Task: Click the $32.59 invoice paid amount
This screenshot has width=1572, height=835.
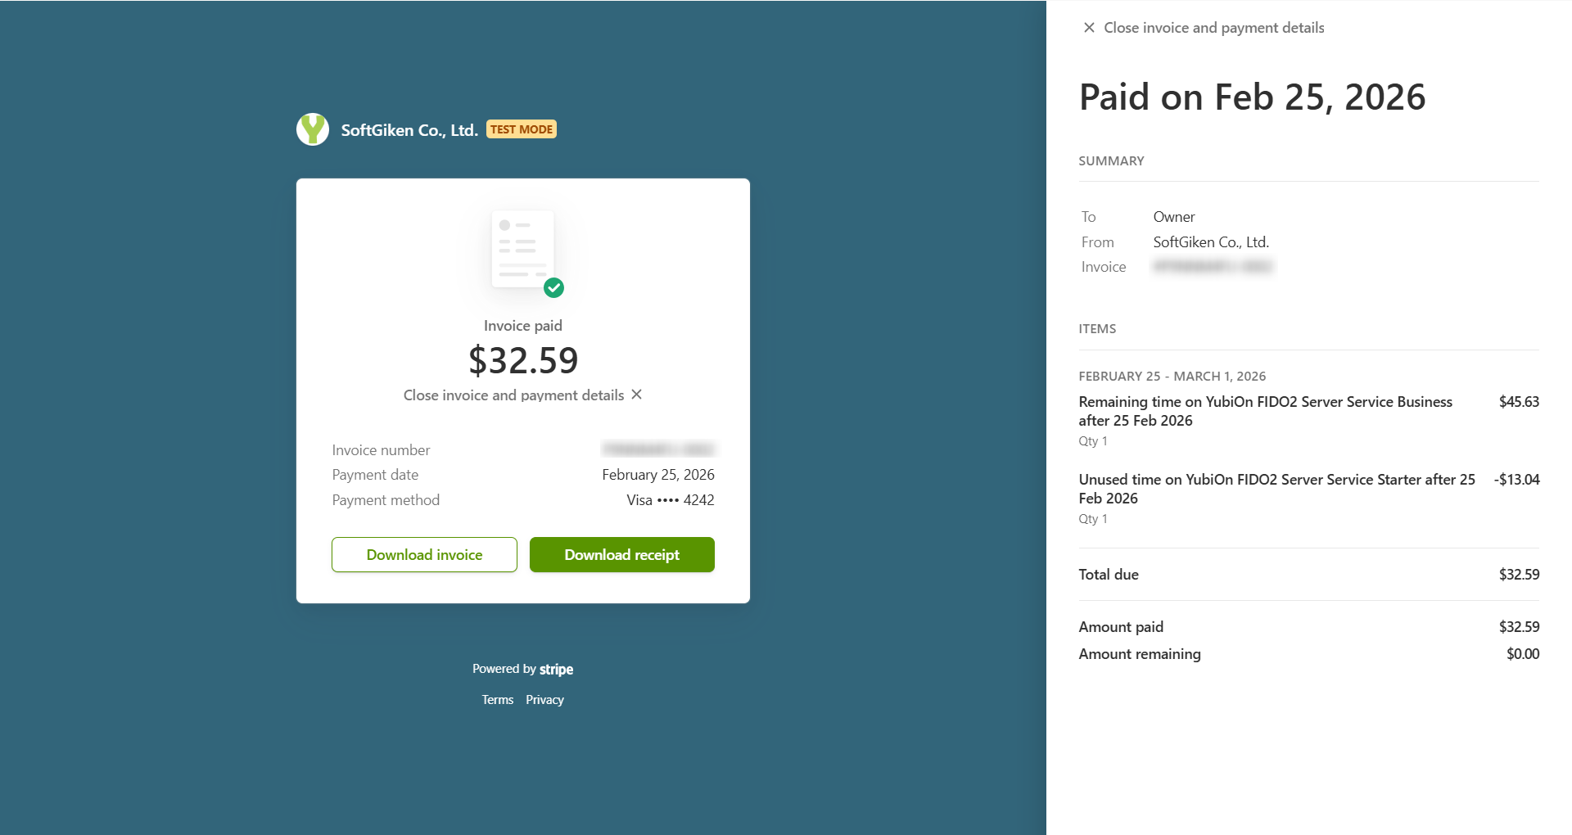Action: point(523,360)
